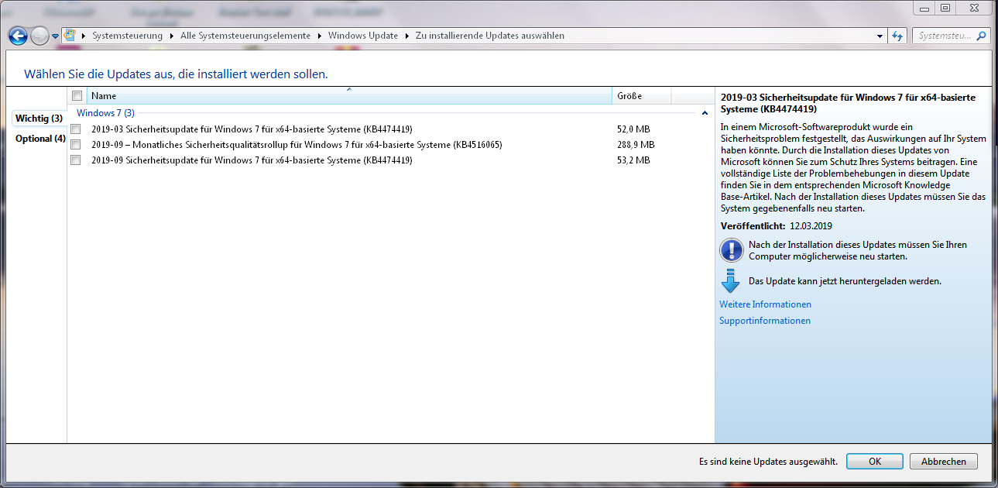
Task: Toggle the select-all checkbox in header
Action: point(77,96)
